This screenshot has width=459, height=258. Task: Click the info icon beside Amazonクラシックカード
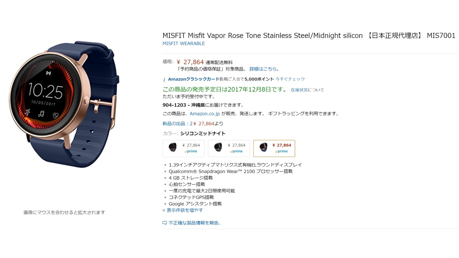pyautogui.click(x=164, y=80)
